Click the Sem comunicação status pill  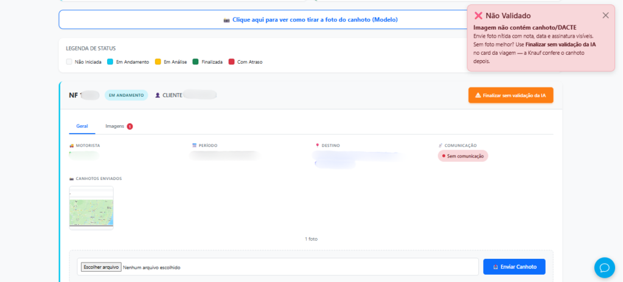[x=463, y=156]
